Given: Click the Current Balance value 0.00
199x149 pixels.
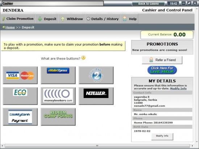Looking at the screenshot, I should click(x=179, y=34).
